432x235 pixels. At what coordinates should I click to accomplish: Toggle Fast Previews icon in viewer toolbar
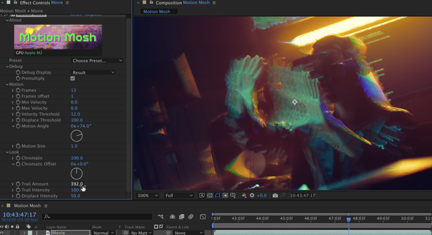[202, 196]
